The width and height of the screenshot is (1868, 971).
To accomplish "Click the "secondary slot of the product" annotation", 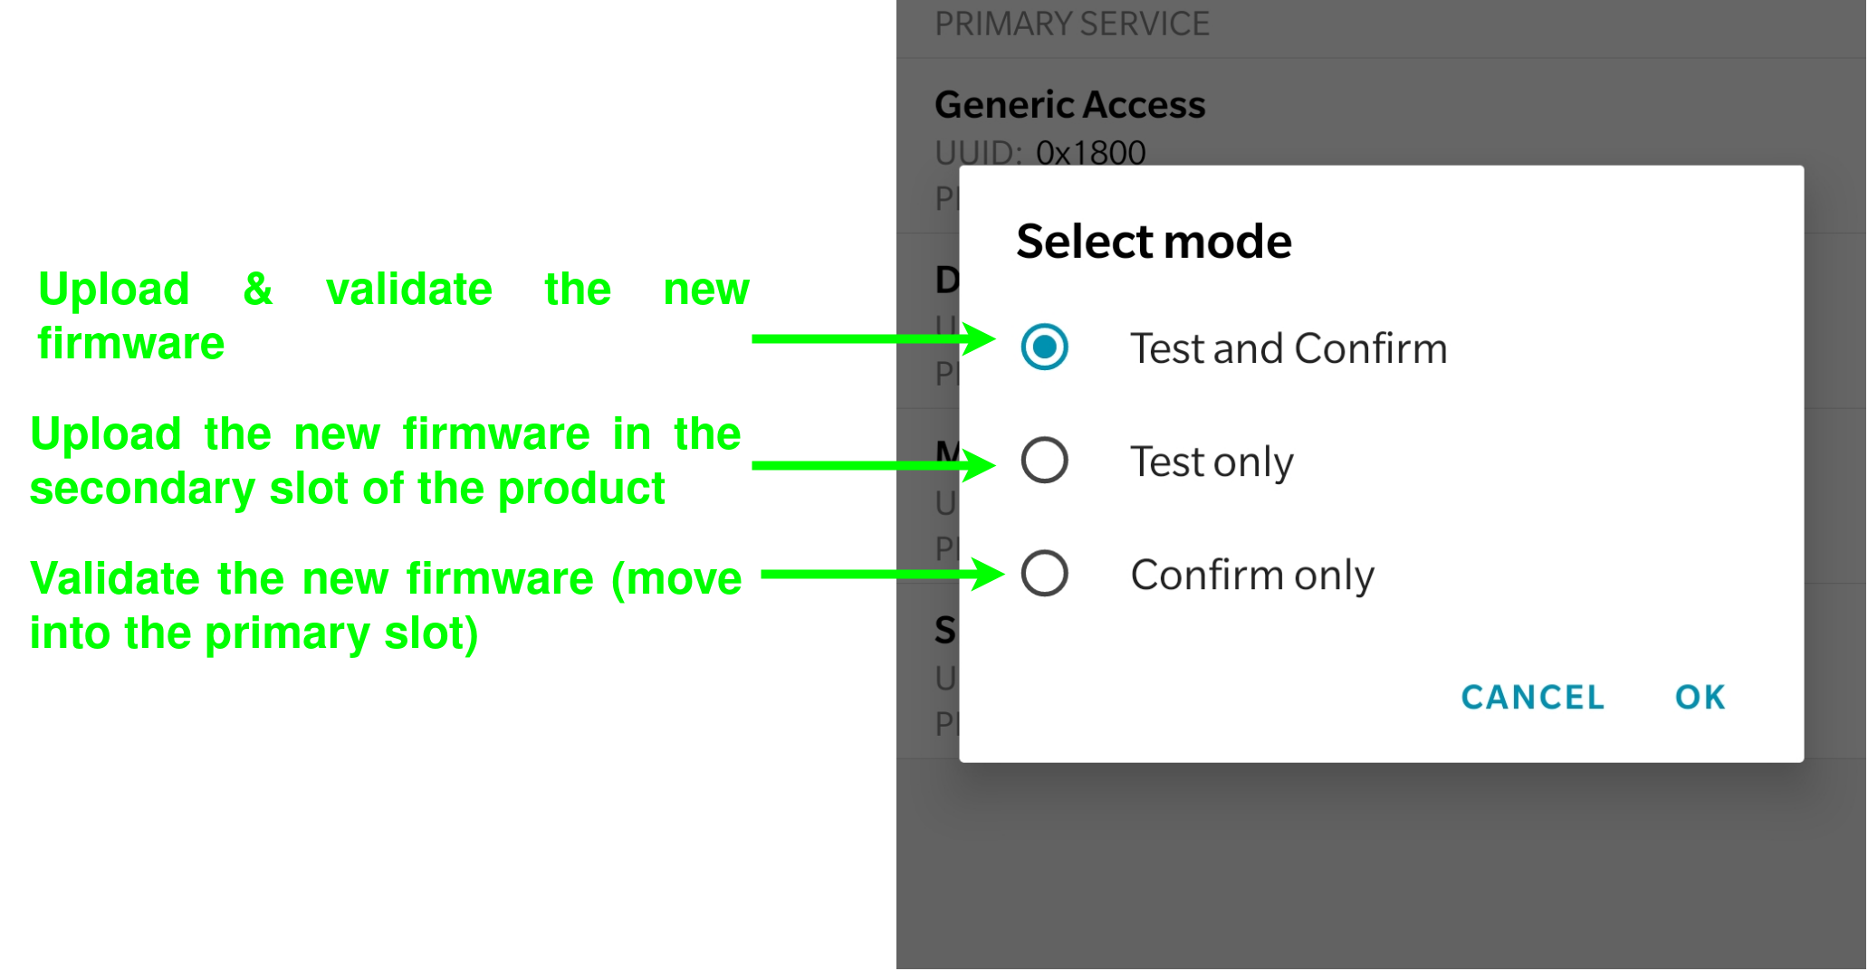I will coord(347,489).
